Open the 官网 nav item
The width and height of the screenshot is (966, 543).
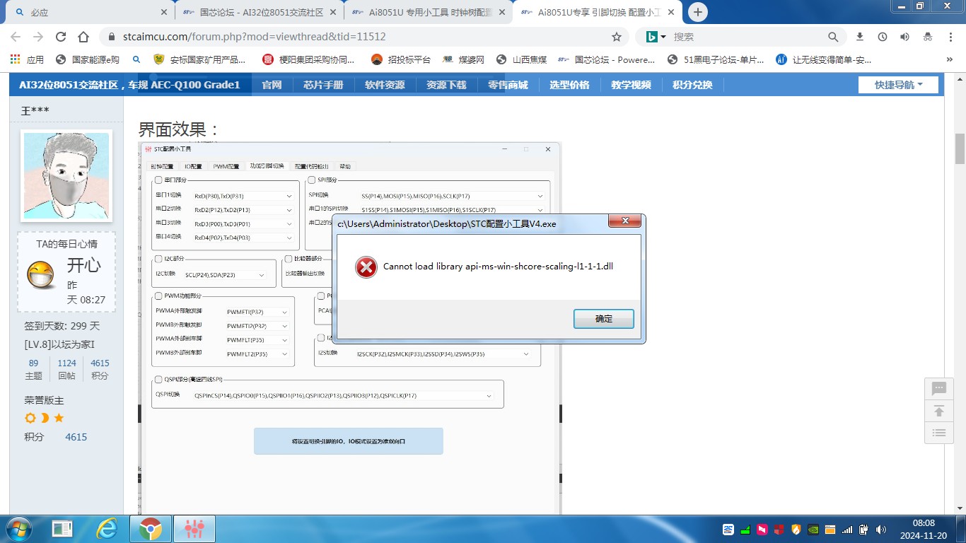[272, 85]
